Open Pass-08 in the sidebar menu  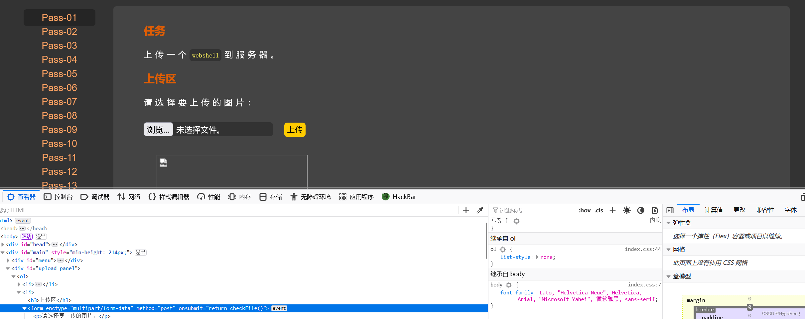coord(59,116)
